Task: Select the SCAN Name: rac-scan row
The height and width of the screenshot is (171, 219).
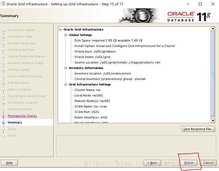Action: click(91, 106)
